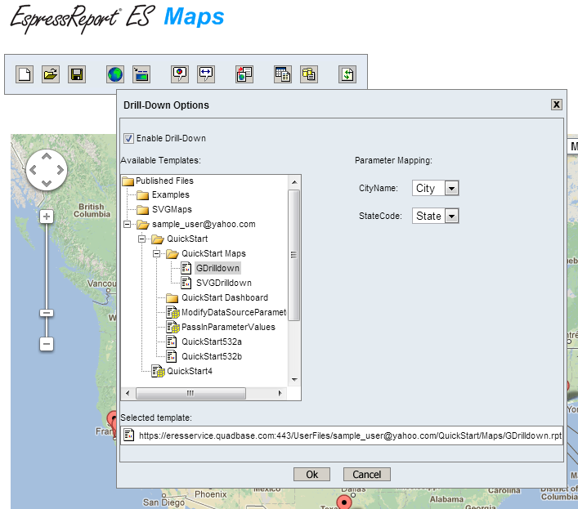Click the red map marker near Dallas
The width and height of the screenshot is (578, 509).
[344, 502]
